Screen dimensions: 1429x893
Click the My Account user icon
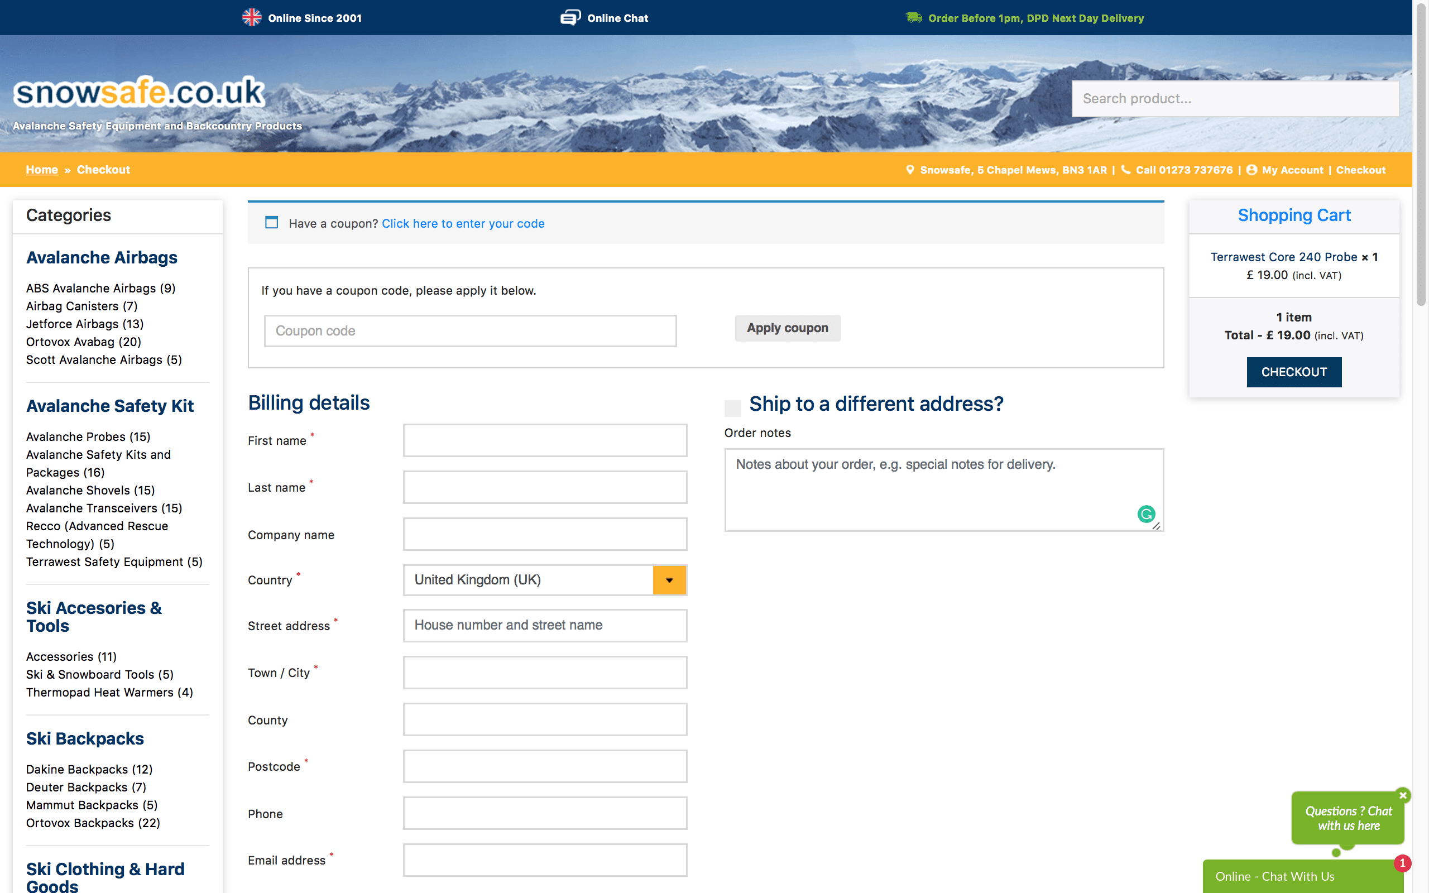[1251, 170]
